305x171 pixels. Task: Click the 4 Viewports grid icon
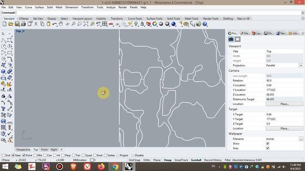pyautogui.click(x=105, y=24)
